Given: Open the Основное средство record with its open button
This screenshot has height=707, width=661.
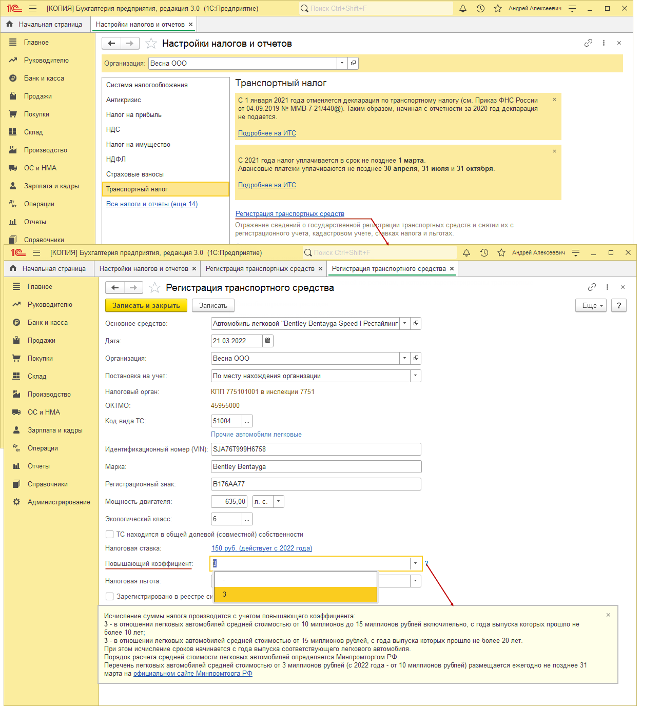Looking at the screenshot, I should (416, 323).
